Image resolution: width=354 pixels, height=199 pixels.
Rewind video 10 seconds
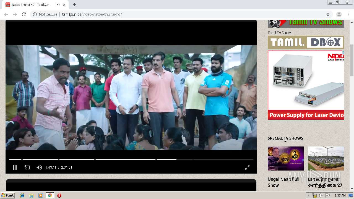click(x=27, y=167)
